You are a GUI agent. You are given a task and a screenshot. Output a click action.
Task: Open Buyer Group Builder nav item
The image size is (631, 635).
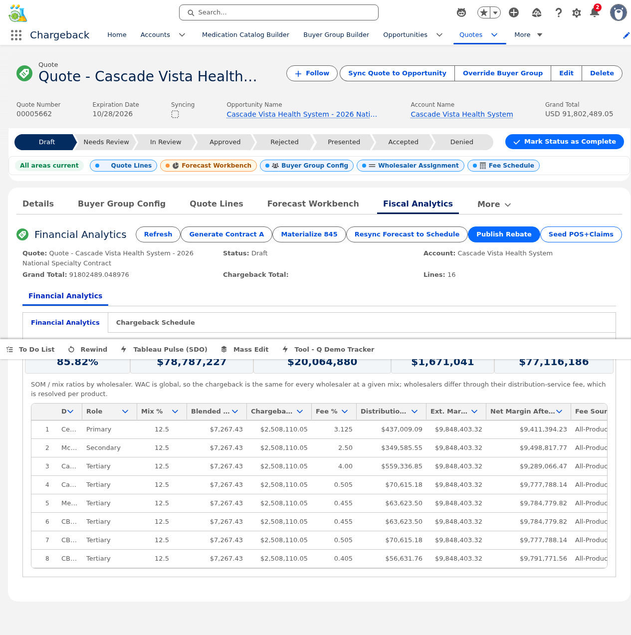(336, 35)
